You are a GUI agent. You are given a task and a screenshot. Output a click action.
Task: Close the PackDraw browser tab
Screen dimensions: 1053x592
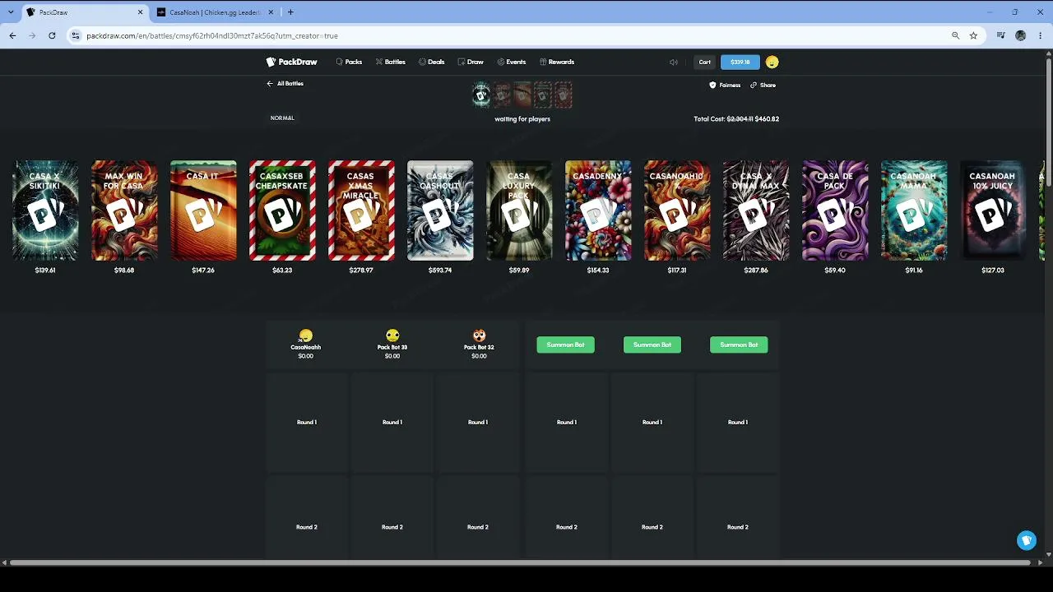[x=141, y=12]
